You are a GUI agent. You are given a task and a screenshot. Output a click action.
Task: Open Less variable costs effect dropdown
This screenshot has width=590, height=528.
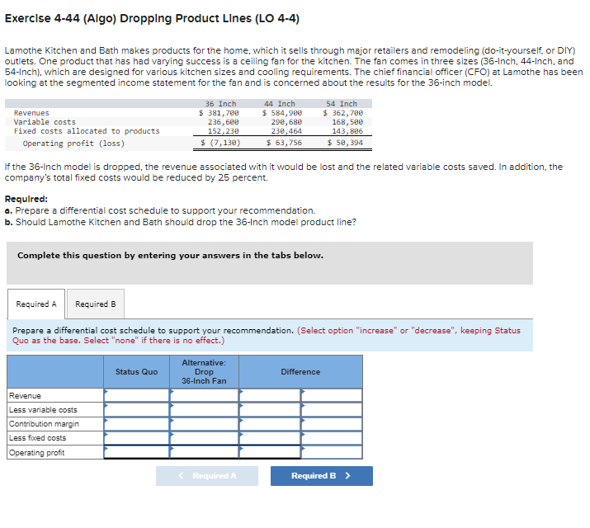point(332,409)
